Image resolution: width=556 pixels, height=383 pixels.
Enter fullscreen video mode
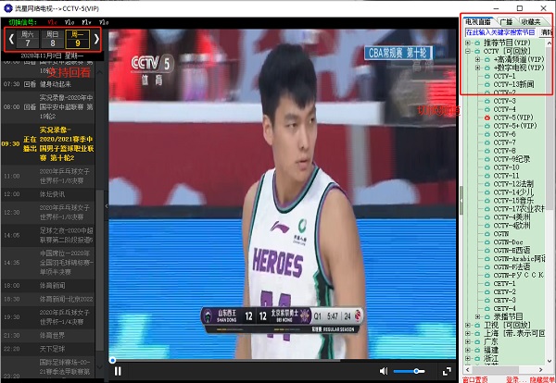pos(445,371)
